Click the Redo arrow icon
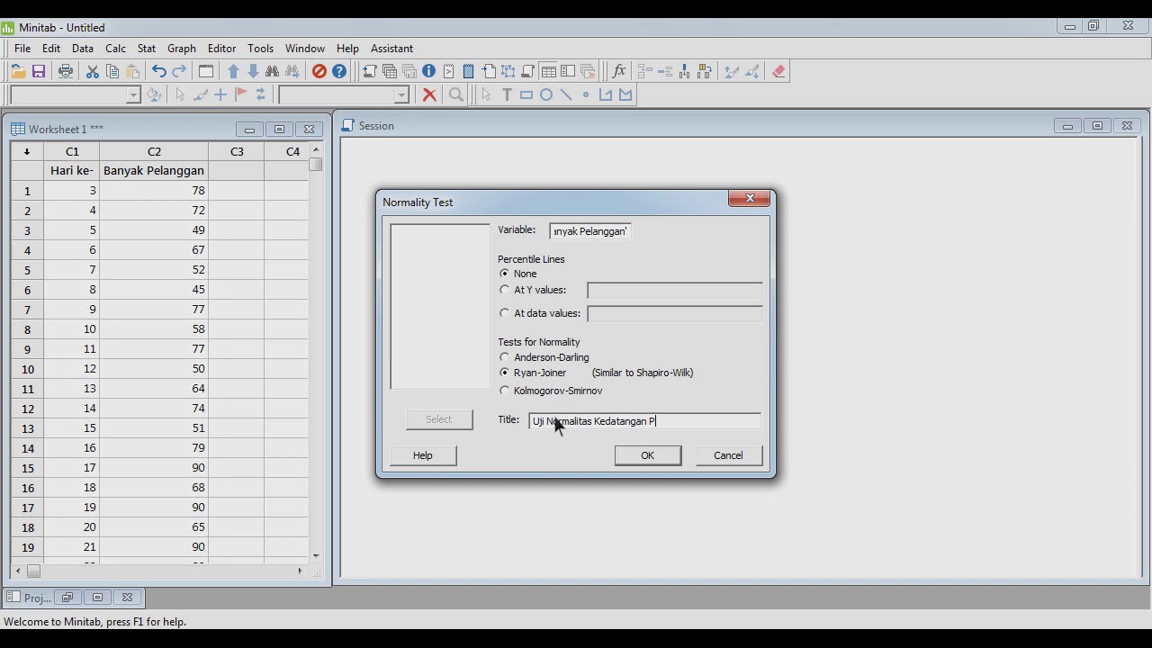The width and height of the screenshot is (1152, 648). pos(179,71)
